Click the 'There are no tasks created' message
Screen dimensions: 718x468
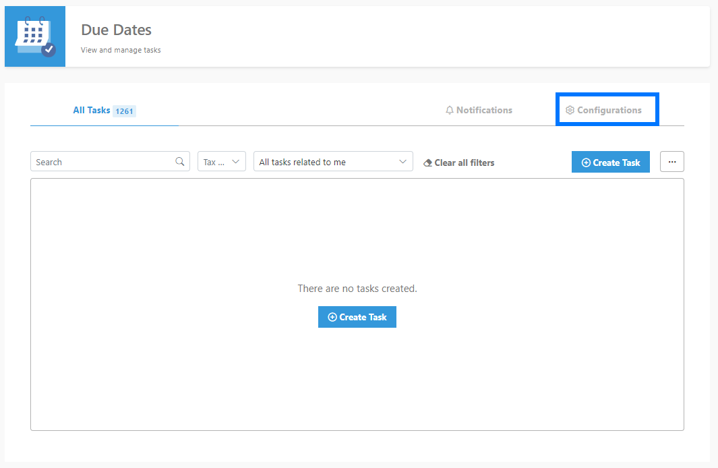click(x=357, y=289)
